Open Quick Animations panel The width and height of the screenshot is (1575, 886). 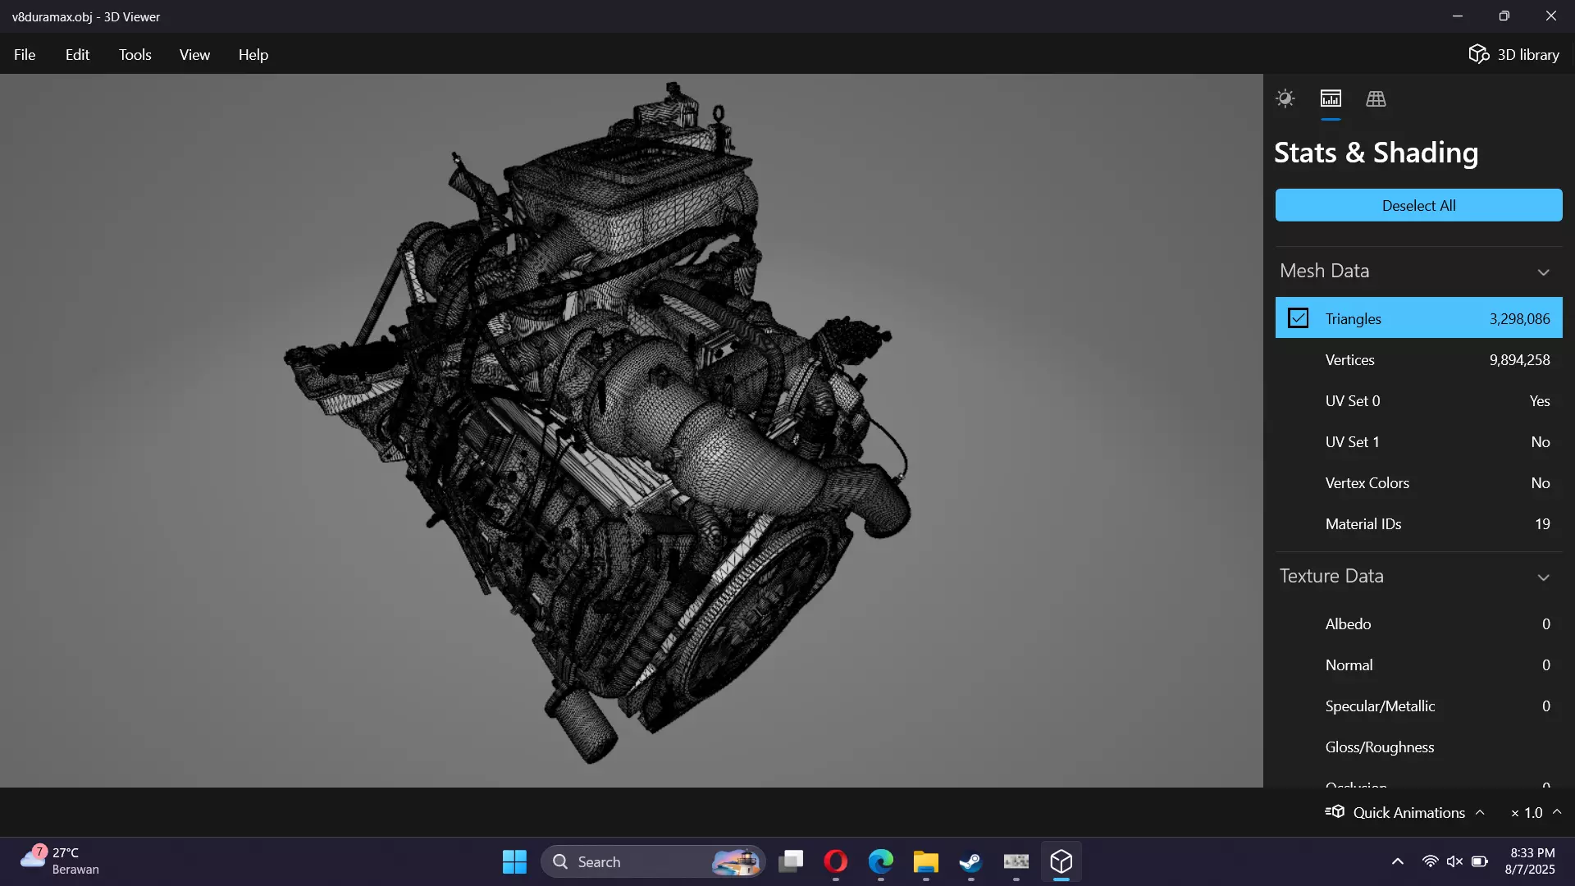[x=1404, y=812]
